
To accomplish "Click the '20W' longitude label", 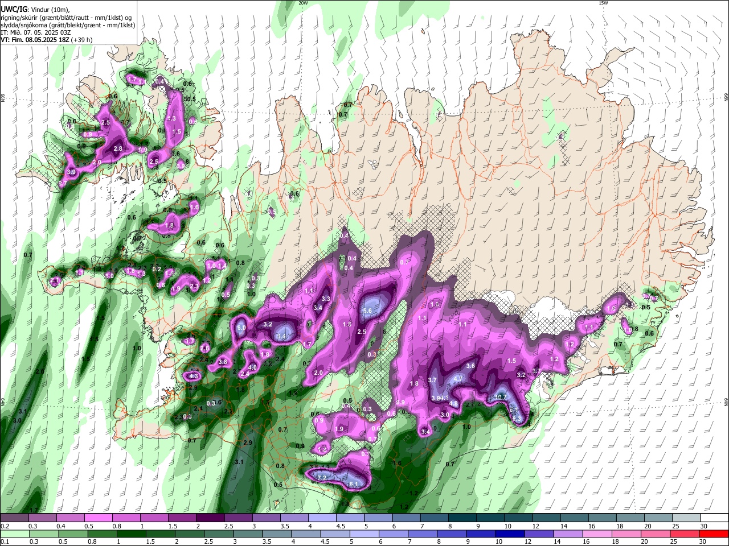I will (x=303, y=3).
